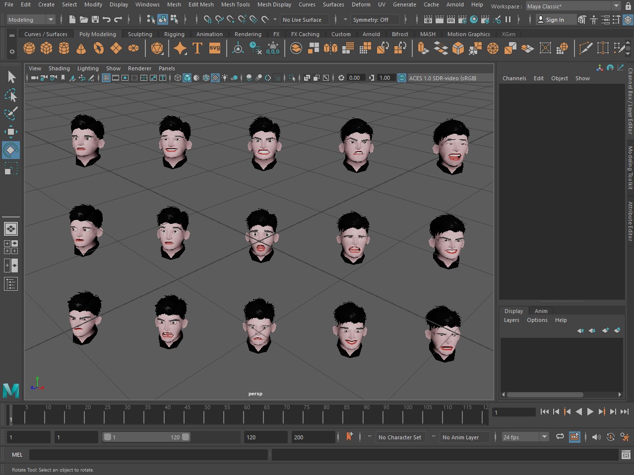Select the Move tool in the toolbox

pos(11,132)
